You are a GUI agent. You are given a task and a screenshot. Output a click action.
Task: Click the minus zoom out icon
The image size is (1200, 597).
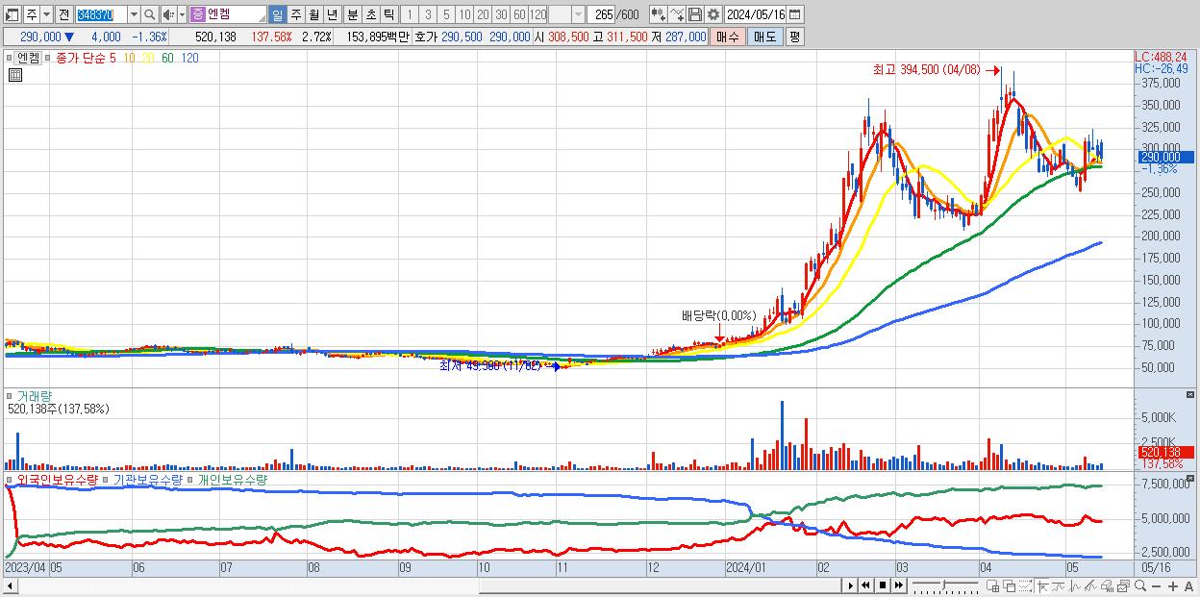point(1157,585)
